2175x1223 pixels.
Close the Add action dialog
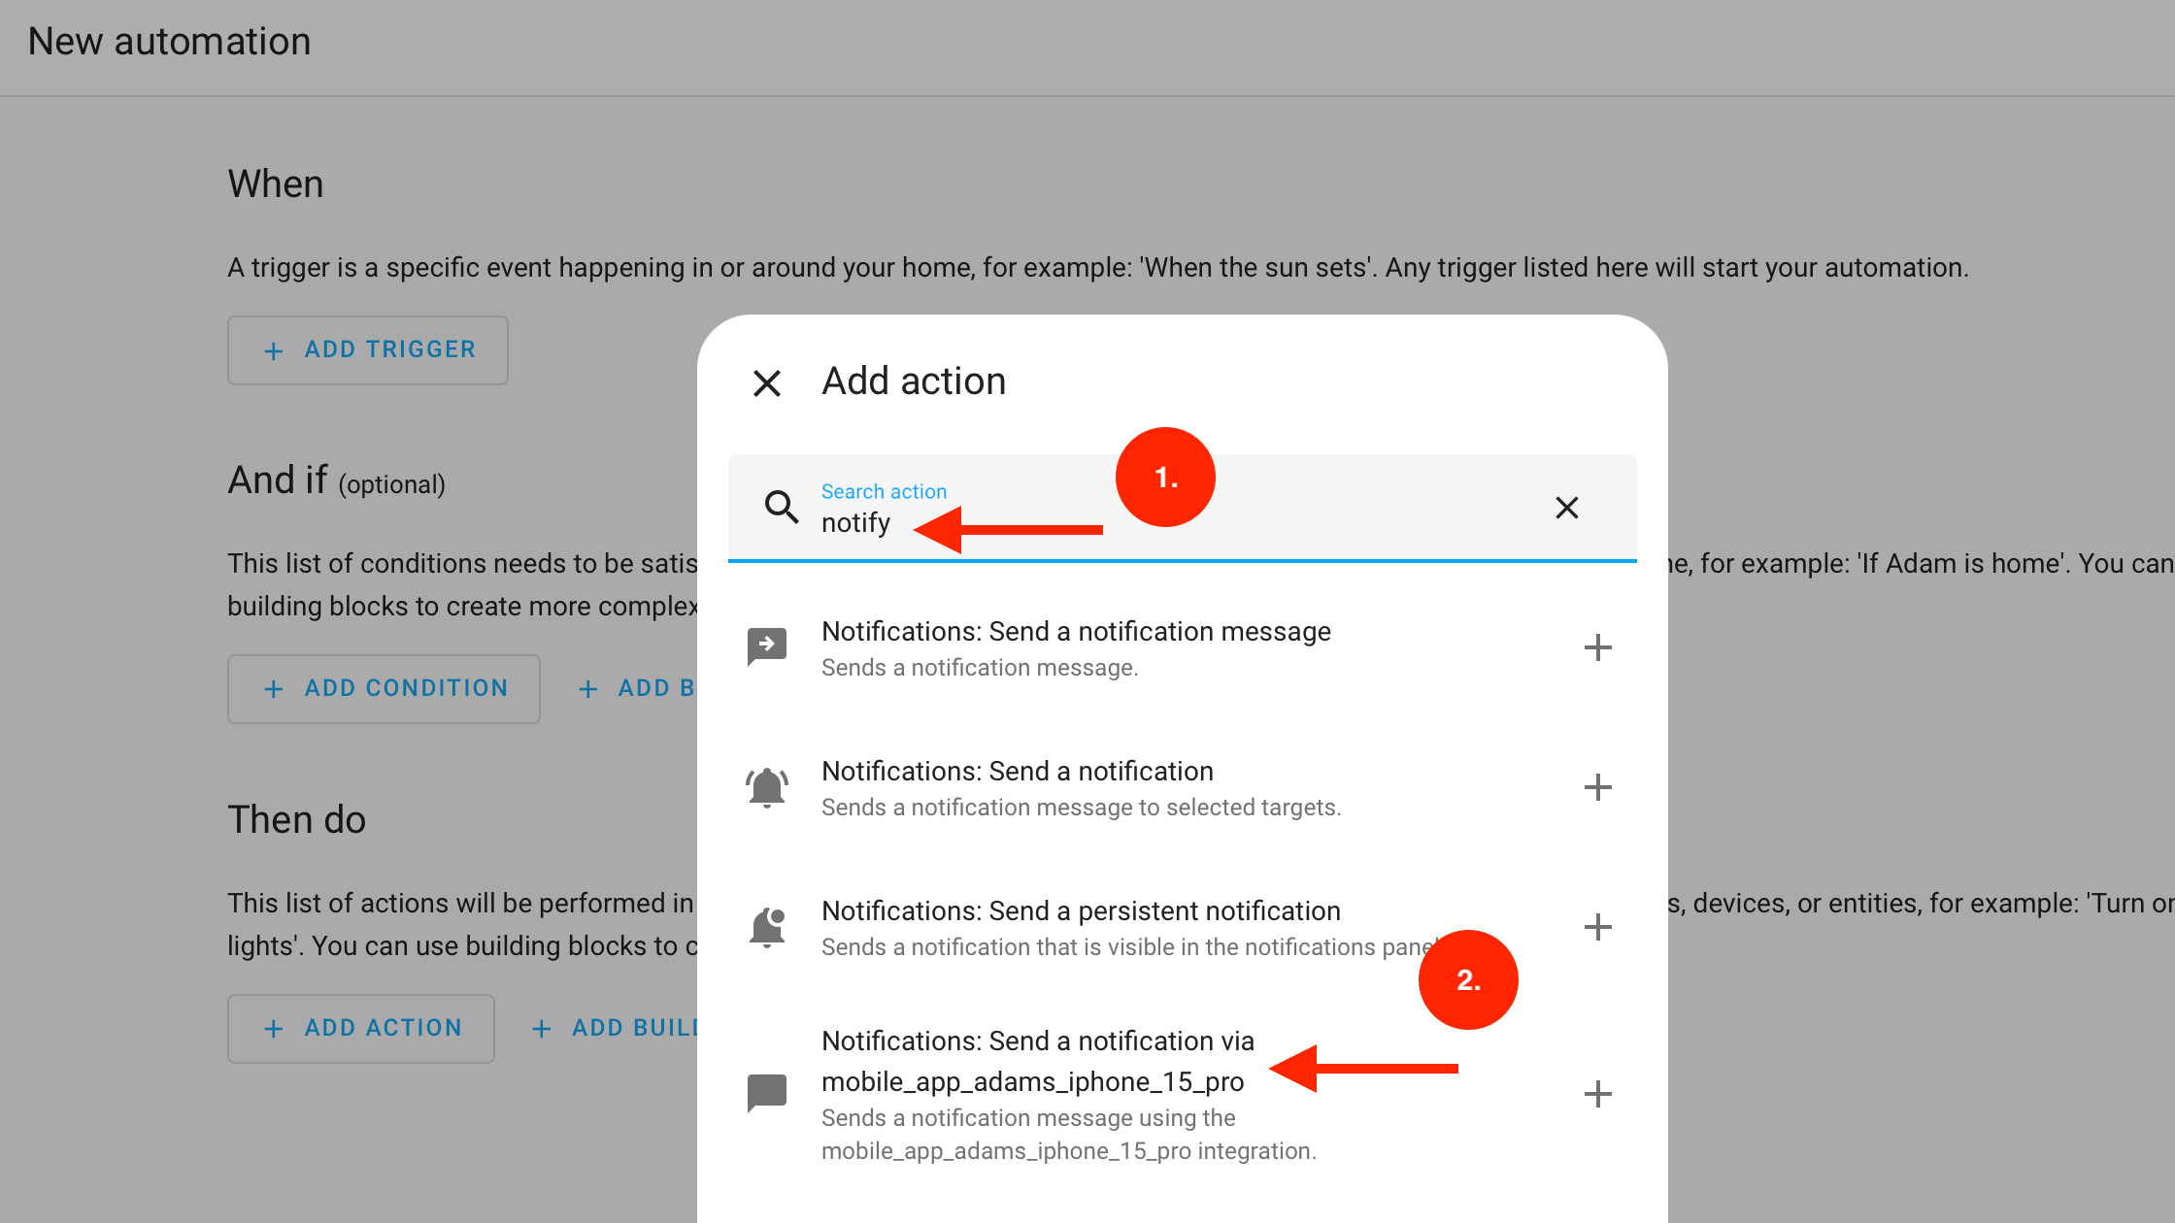(767, 383)
